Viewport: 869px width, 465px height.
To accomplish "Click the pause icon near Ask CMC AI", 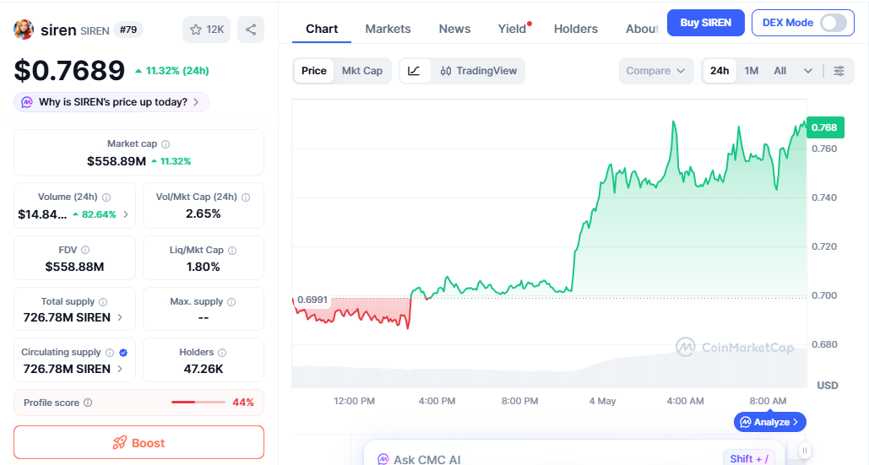I will coord(805,450).
